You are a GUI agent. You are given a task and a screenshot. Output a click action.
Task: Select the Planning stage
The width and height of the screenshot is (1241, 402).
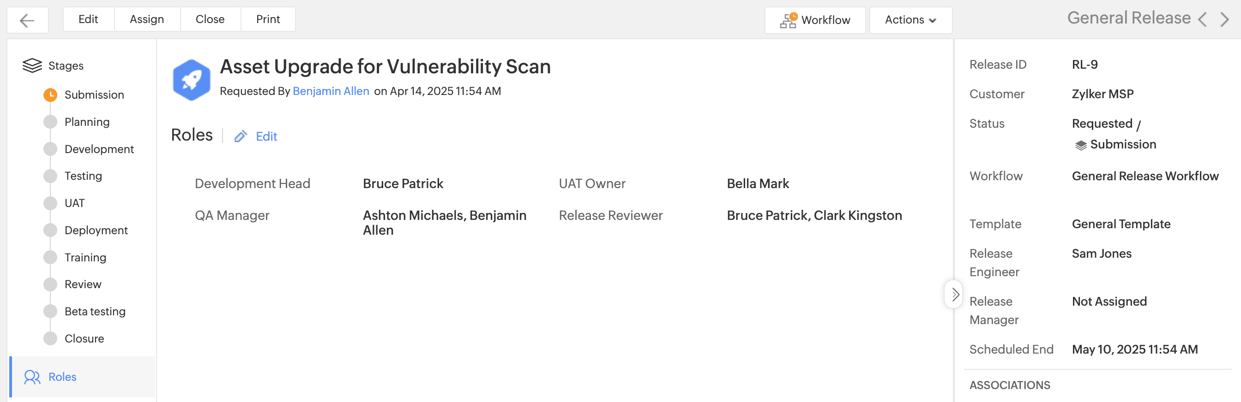coord(87,122)
